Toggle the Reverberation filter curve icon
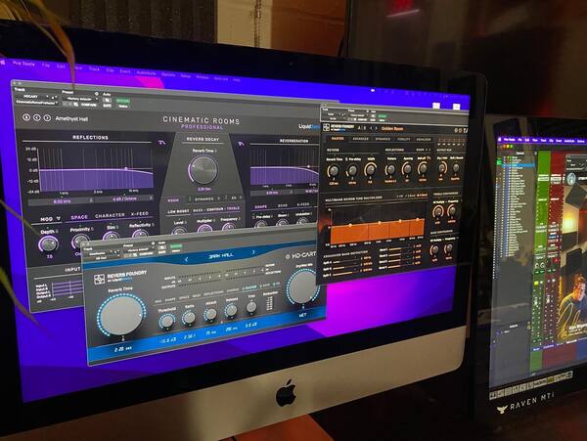Image resolution: width=587 pixels, height=441 pixels. point(241,144)
